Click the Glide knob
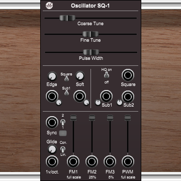Image resolution: width=181 pixels, height=181 pixels. (x=52, y=149)
